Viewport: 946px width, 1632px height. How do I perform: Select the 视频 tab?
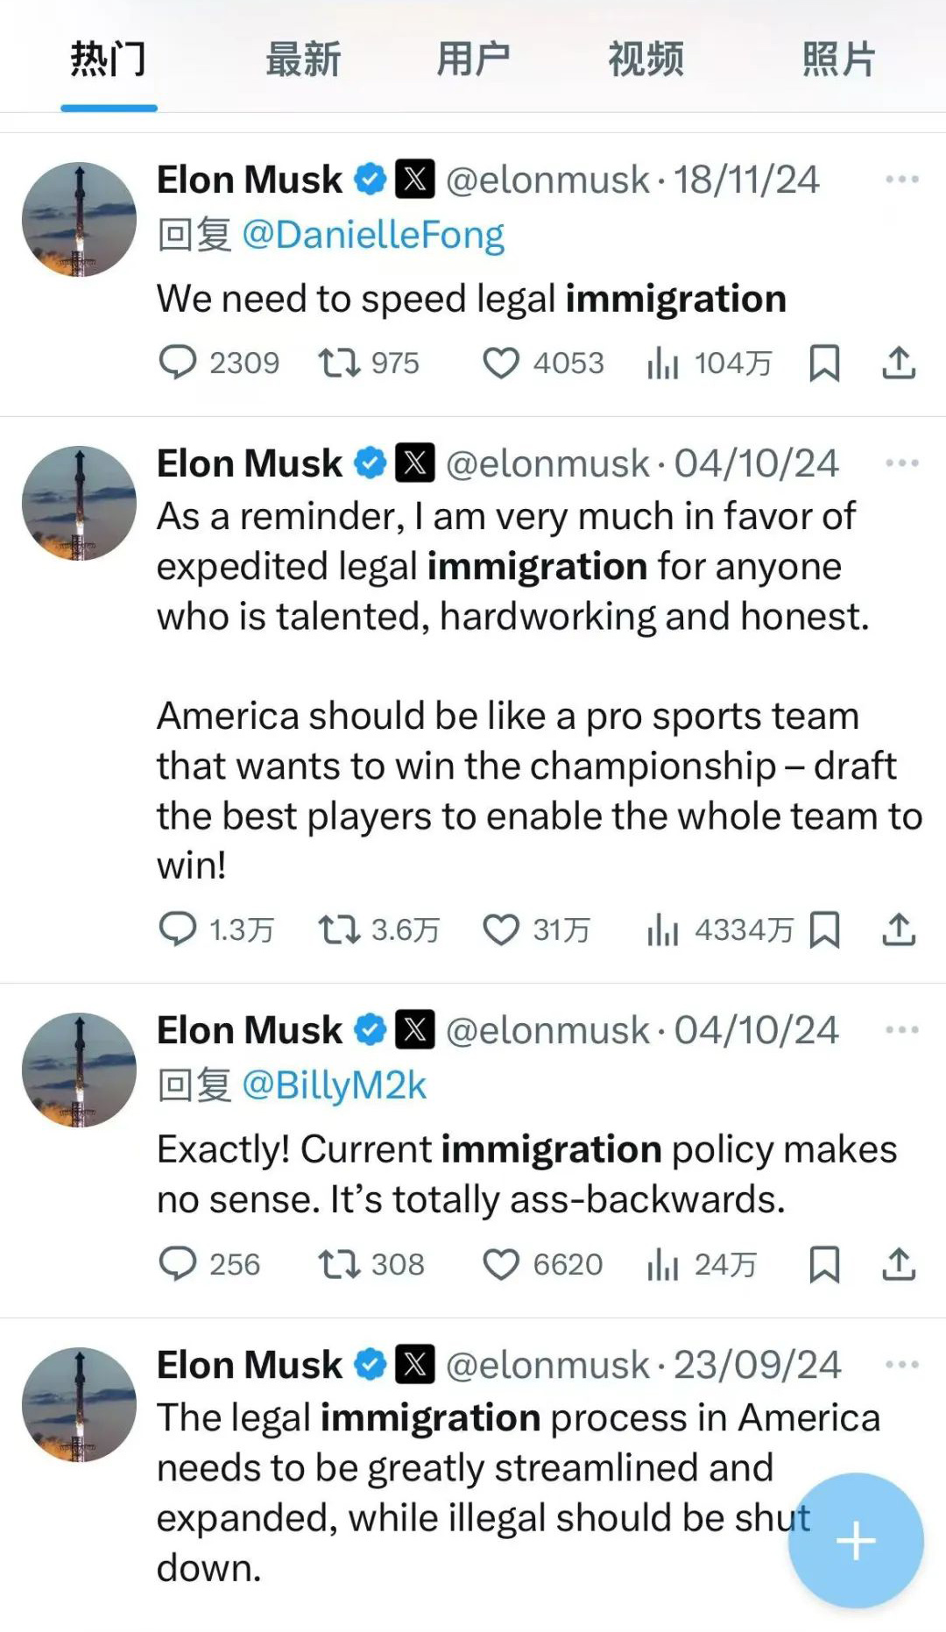(646, 60)
